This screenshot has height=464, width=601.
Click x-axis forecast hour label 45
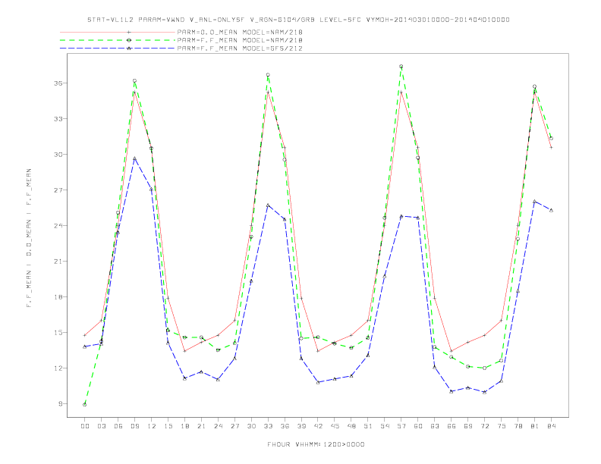pos(335,426)
